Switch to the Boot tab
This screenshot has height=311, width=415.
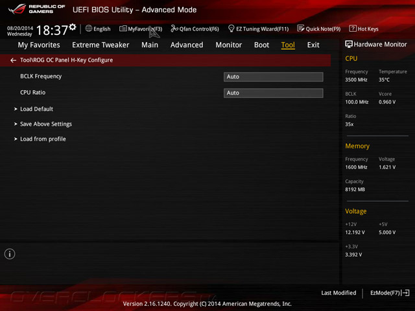[x=261, y=45]
